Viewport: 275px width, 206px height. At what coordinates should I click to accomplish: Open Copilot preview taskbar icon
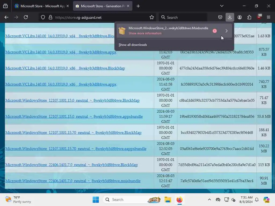tap(266, 200)
